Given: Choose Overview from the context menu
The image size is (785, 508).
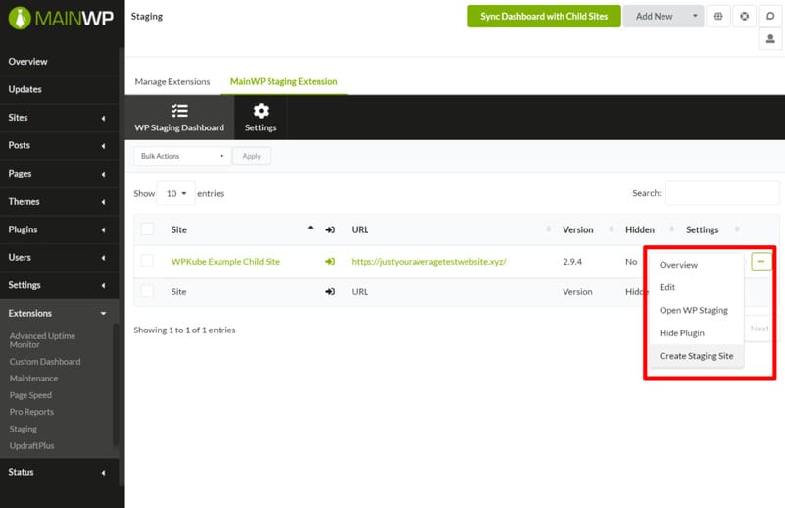Looking at the screenshot, I should [697, 265].
